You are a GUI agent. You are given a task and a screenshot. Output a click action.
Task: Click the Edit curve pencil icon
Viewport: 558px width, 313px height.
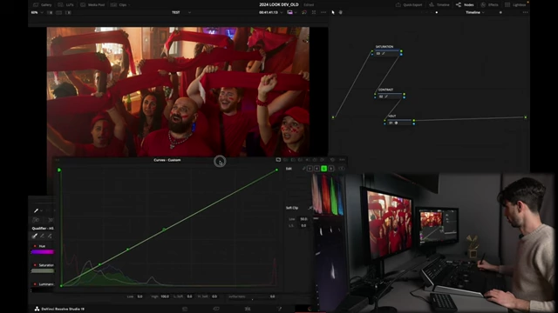click(304, 169)
